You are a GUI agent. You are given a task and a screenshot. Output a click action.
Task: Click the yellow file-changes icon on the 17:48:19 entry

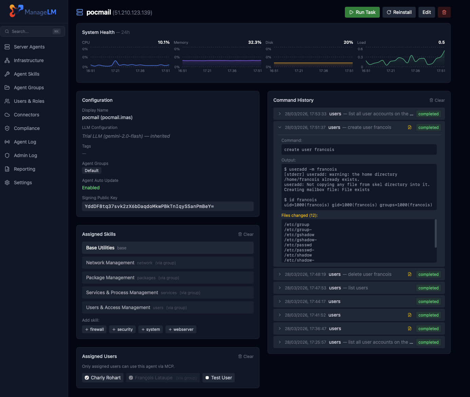click(x=410, y=274)
